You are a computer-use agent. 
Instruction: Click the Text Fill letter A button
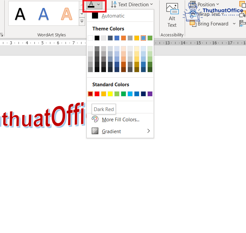point(91,4)
